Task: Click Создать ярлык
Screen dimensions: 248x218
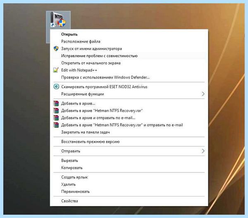Action: point(129,177)
